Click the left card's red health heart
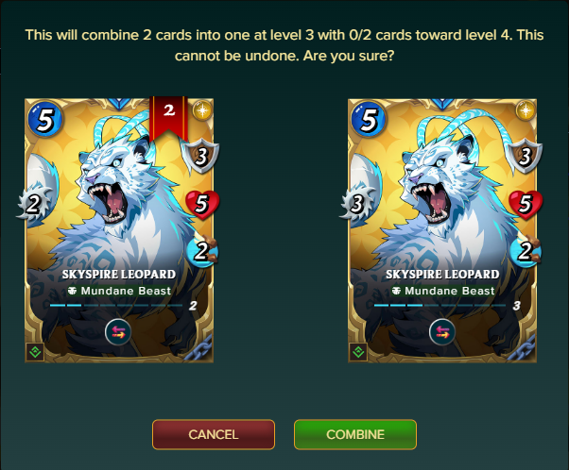Viewport: 569px width, 470px height. click(202, 204)
